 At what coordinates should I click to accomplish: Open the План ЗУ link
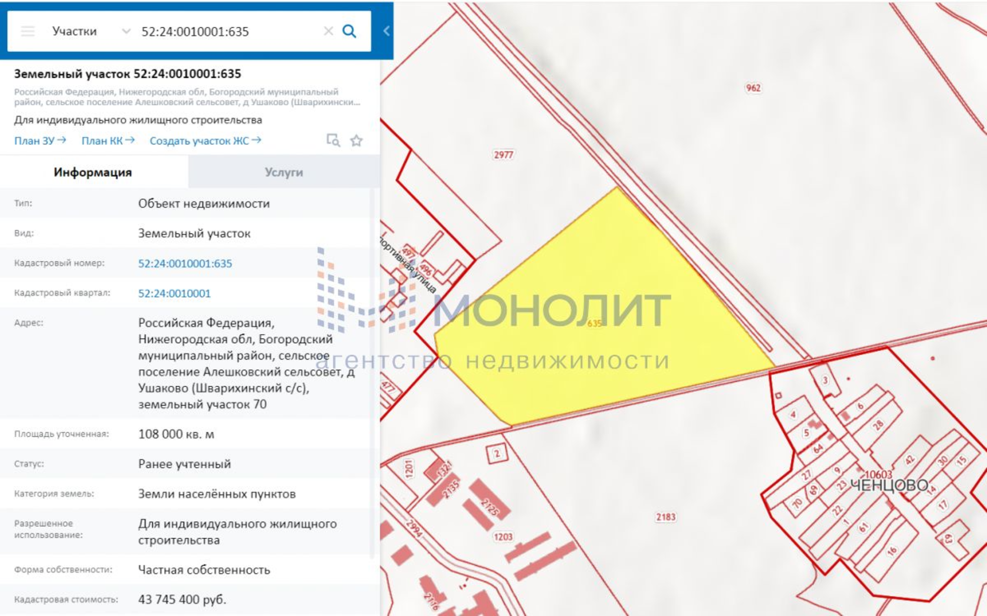40,141
